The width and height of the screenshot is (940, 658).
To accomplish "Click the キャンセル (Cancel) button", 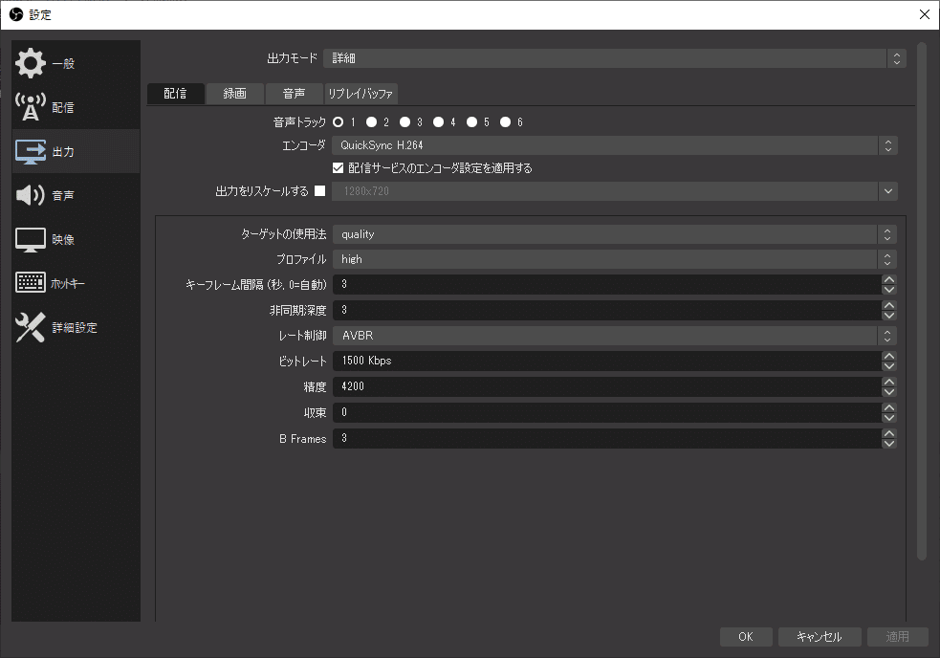I will [820, 636].
